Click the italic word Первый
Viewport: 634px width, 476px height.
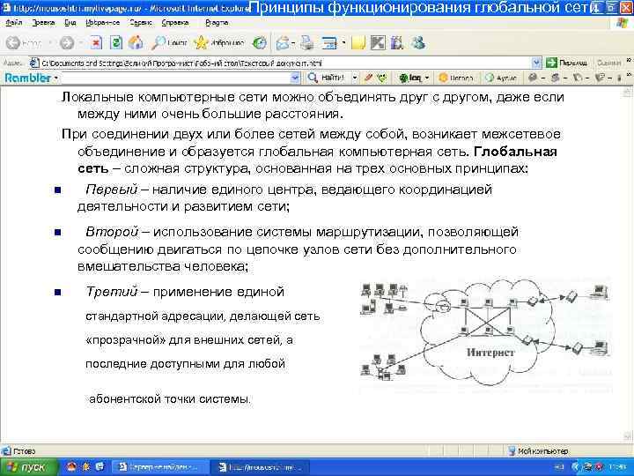(x=111, y=190)
